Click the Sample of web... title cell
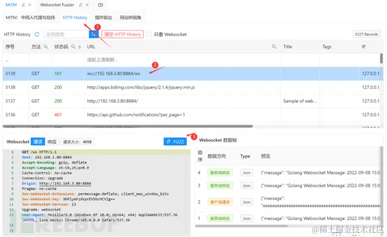387x237 pixels. 300,101
